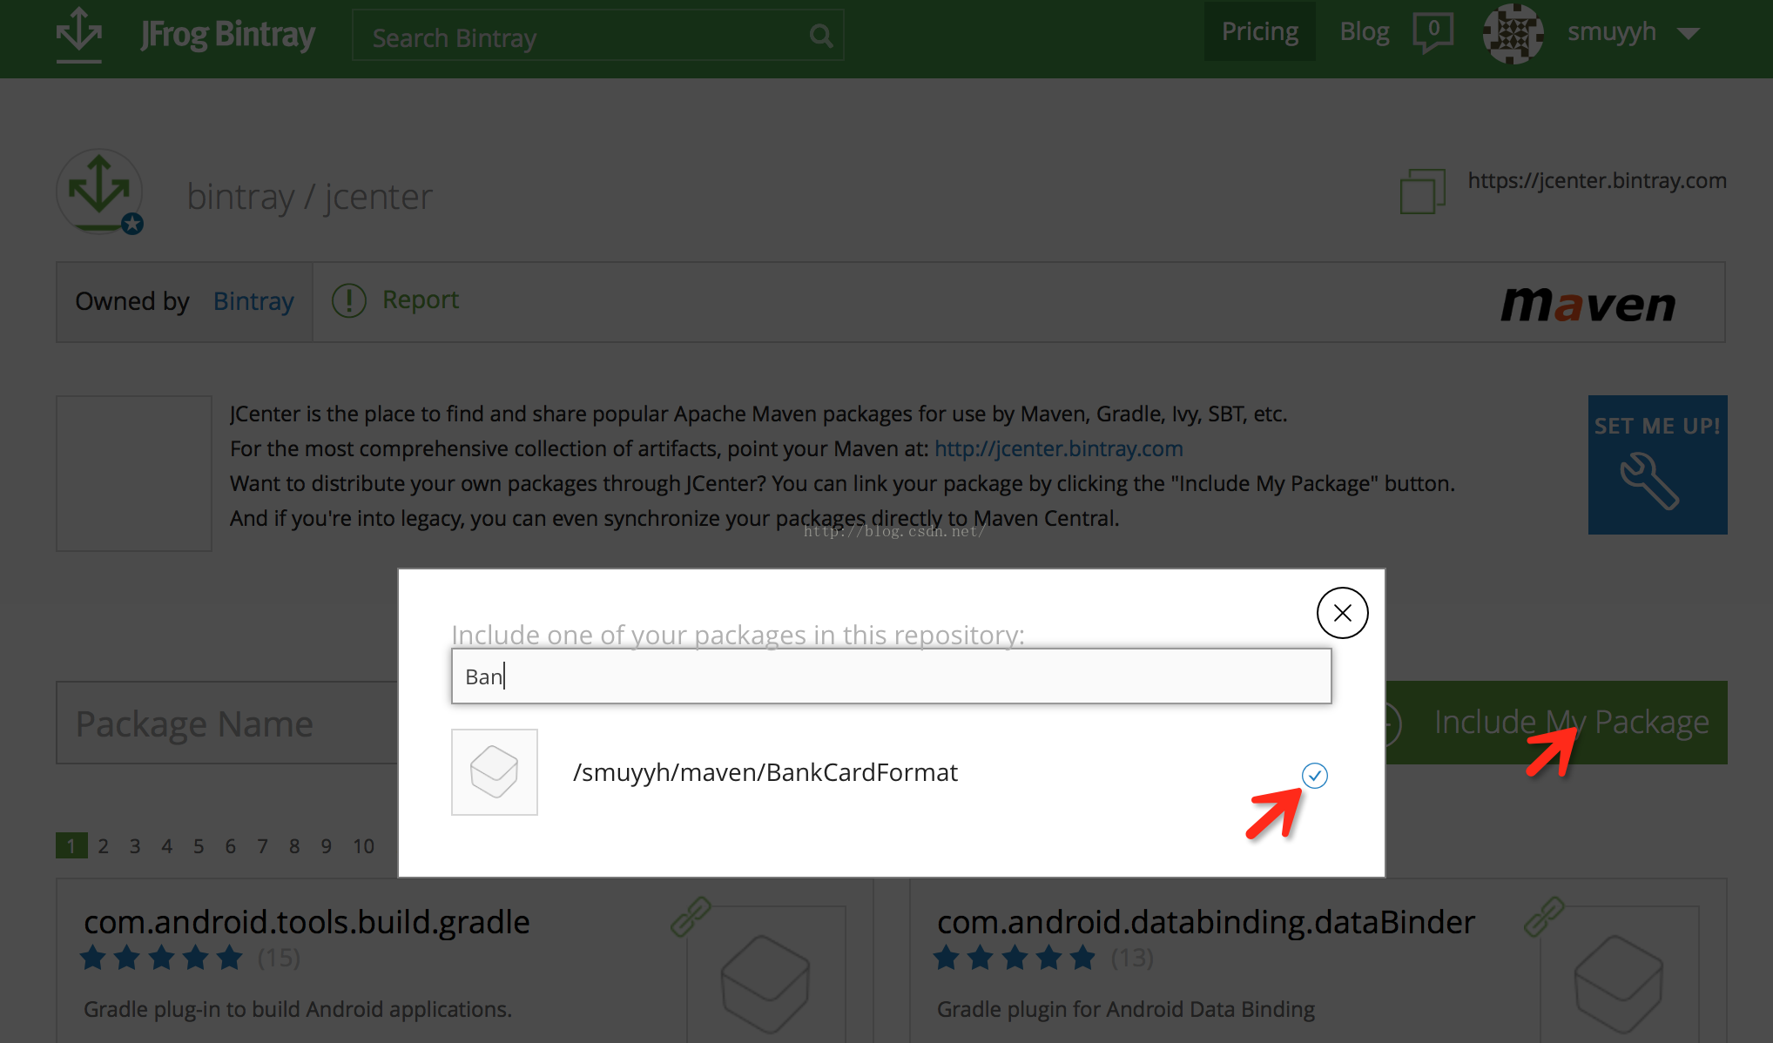1773x1043 pixels.
Task: Click the search magnifier icon
Action: click(x=820, y=36)
